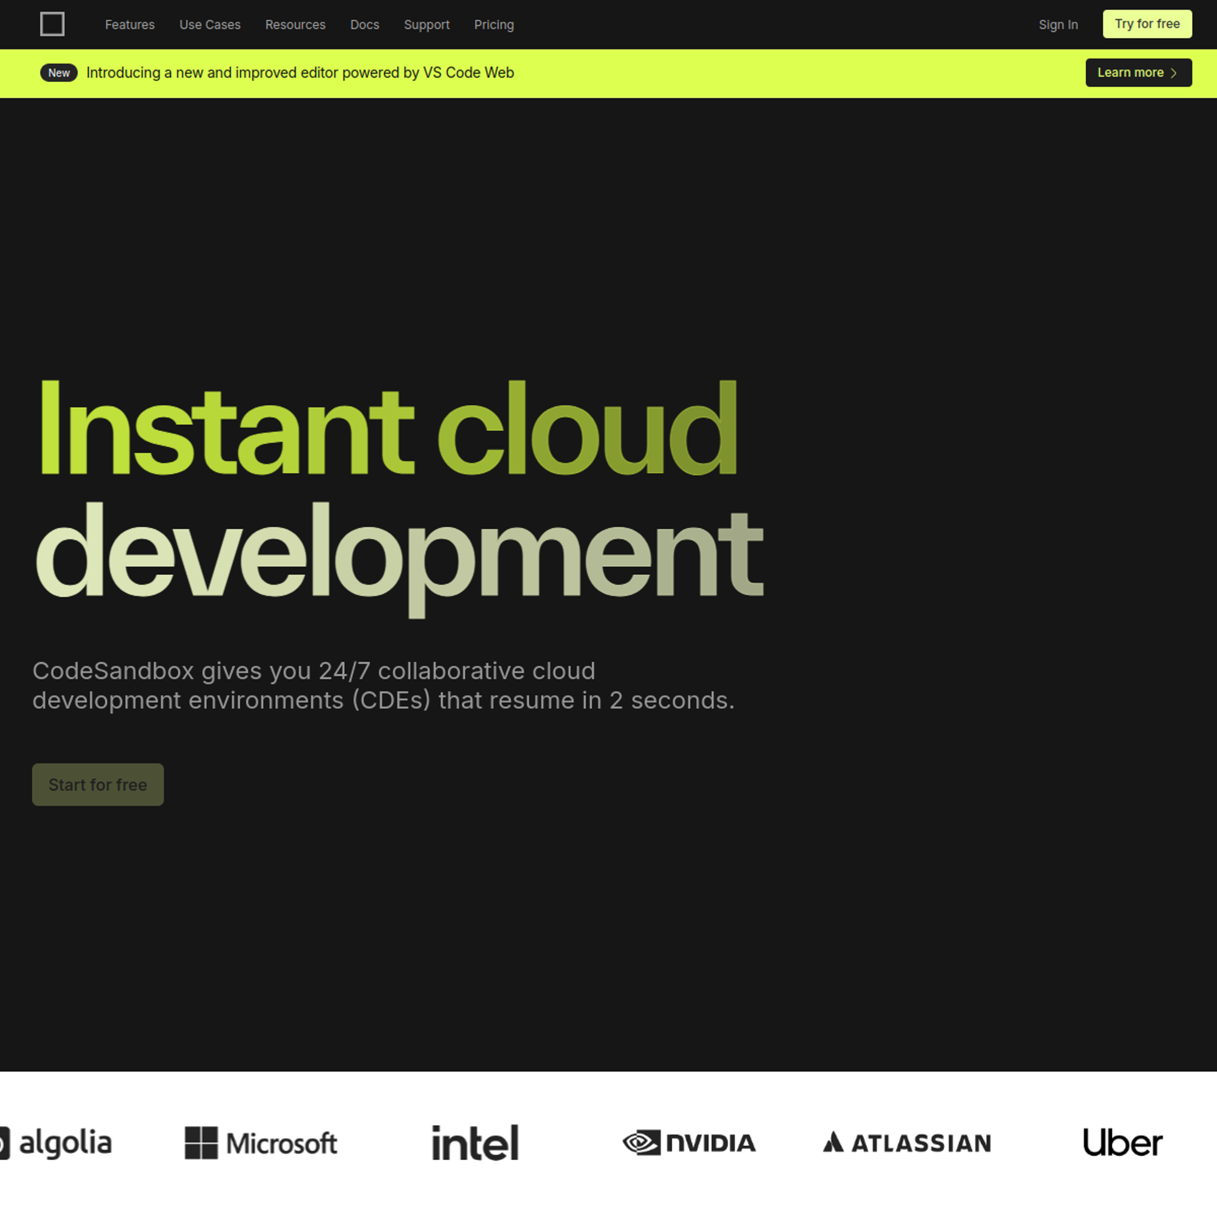Click the Start for free button

point(98,784)
